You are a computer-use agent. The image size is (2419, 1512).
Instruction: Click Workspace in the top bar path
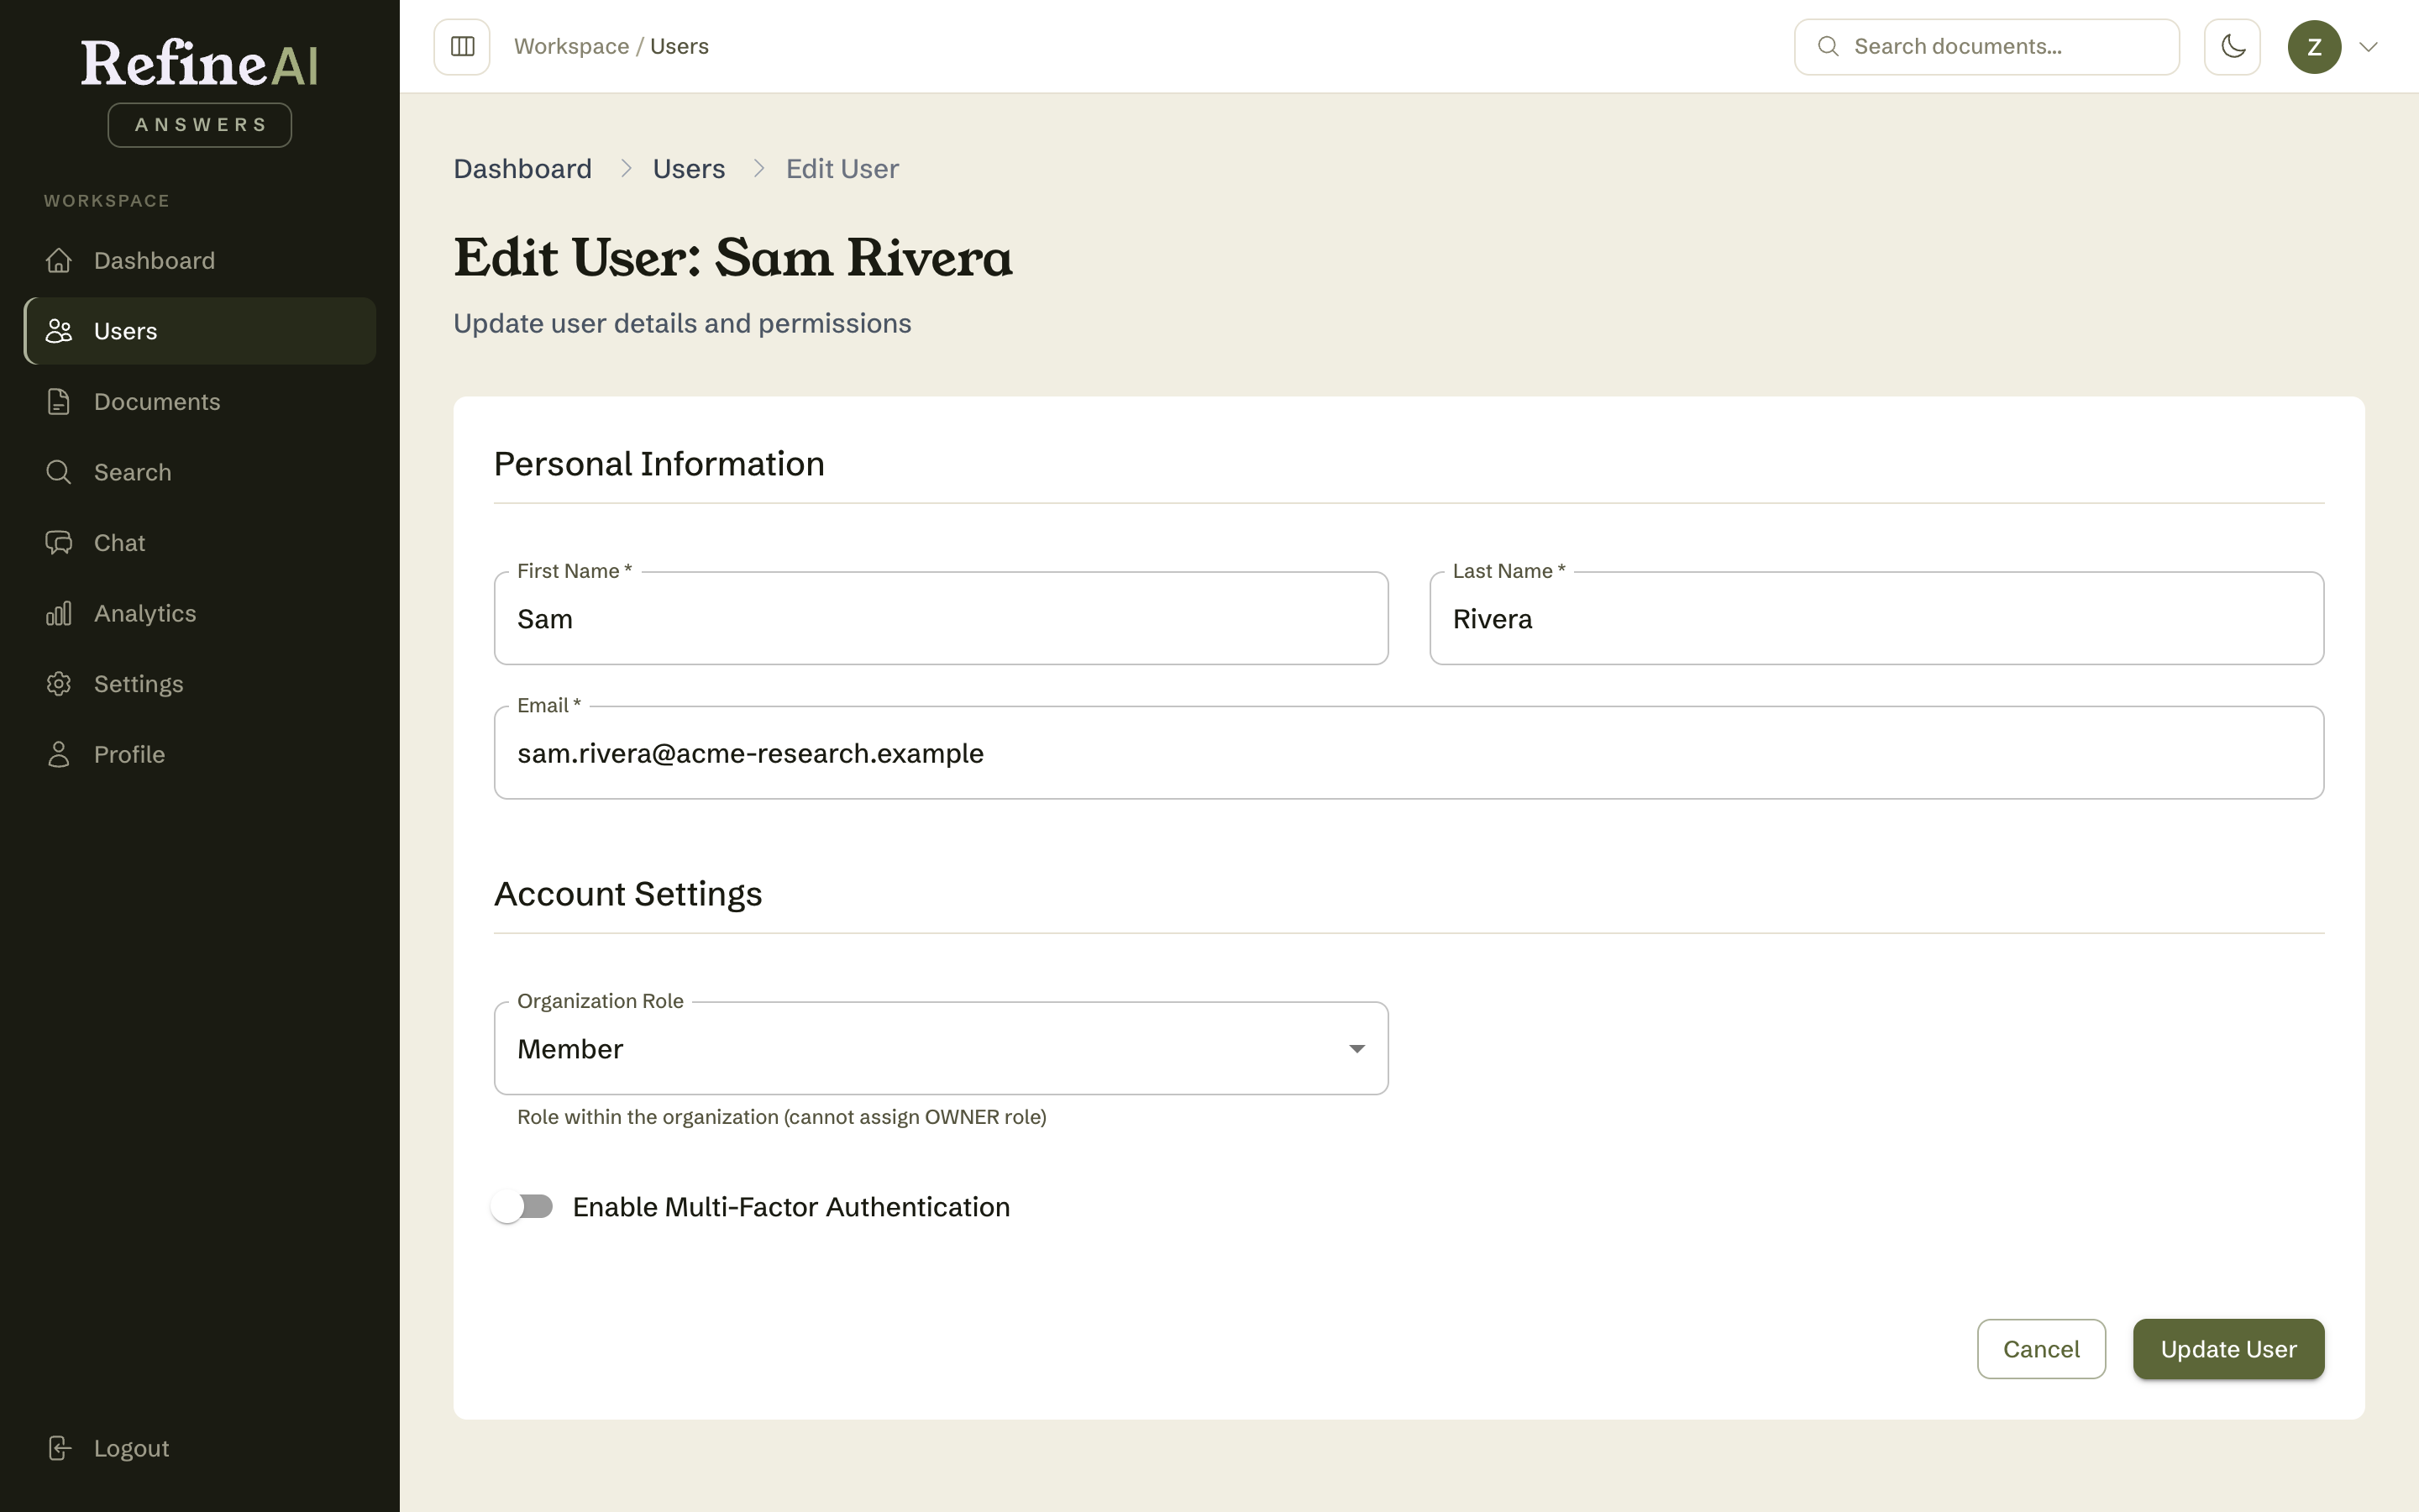click(x=571, y=46)
